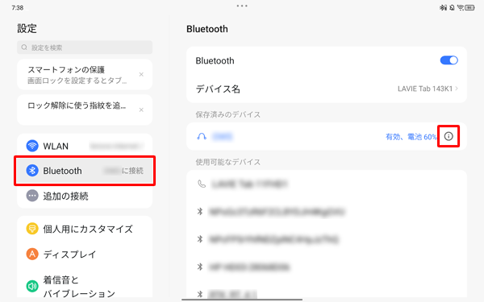Open 着信音とバイブレーション sound settings
The width and height of the screenshot is (484, 302).
[x=85, y=286]
